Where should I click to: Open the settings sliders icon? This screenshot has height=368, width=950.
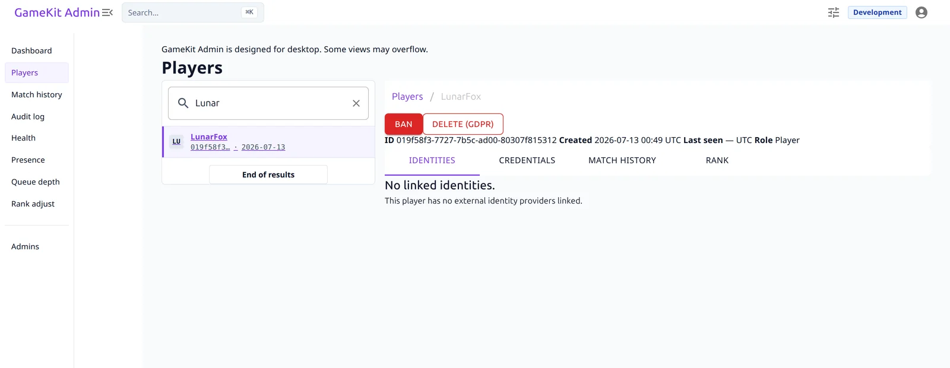click(x=834, y=12)
